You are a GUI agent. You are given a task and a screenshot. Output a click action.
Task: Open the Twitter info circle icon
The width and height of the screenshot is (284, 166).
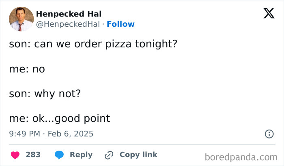coord(269,134)
